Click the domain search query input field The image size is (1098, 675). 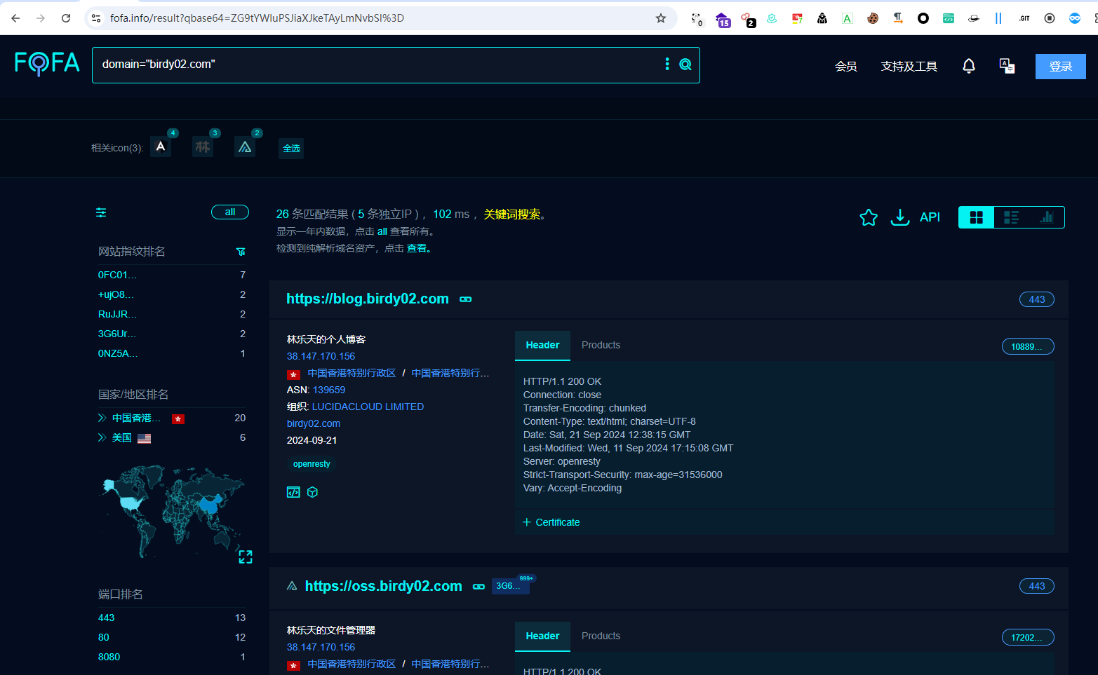click(x=372, y=64)
